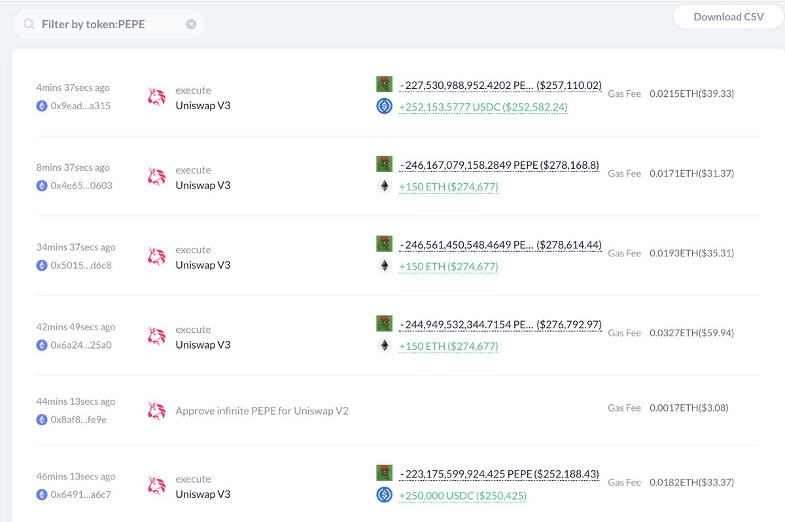
Task: Click PEPE token icon for -246,561,450,548 amount
Action: pyautogui.click(x=384, y=243)
